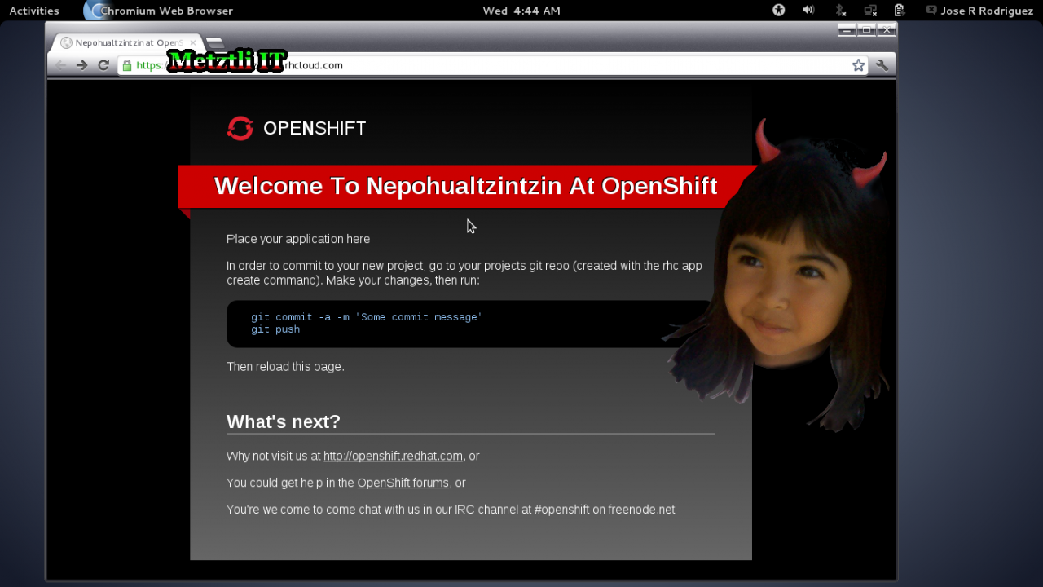Screen dimensions: 1043x587
Task: Click inside the address bar URL field
Action: click(492, 65)
